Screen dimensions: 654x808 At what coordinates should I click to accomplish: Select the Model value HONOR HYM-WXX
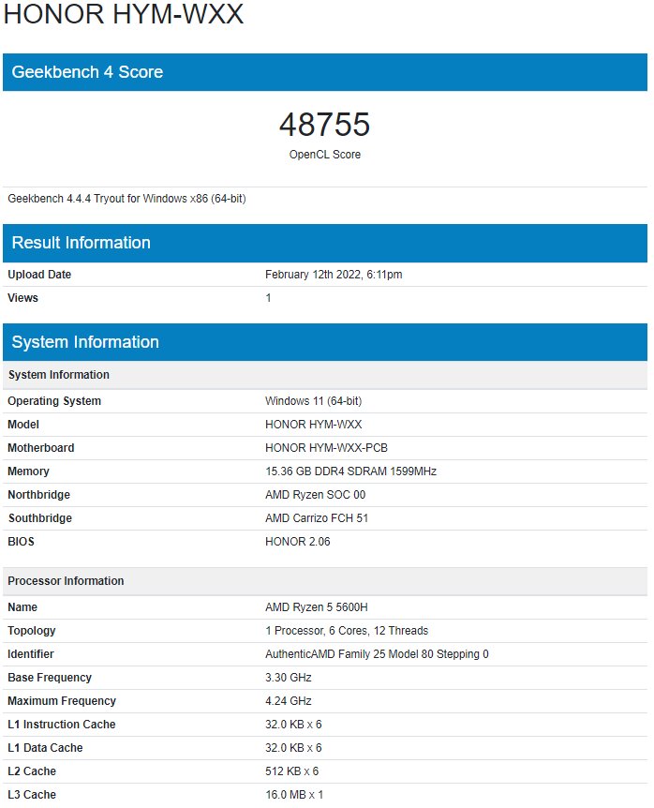314,425
